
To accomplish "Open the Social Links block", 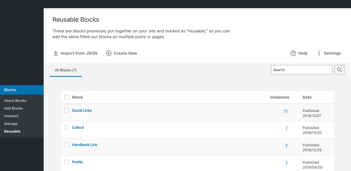I will (82, 110).
